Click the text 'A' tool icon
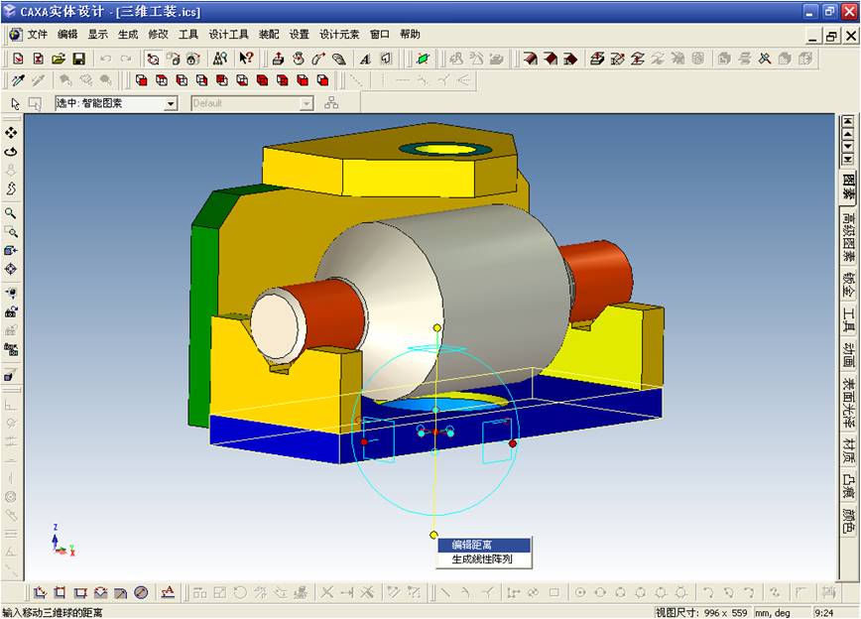The width and height of the screenshot is (861, 619). click(x=365, y=59)
